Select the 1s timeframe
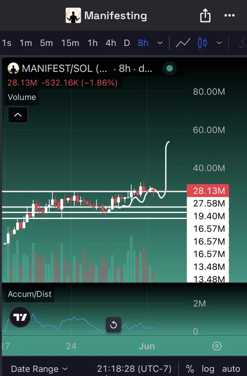The height and width of the screenshot is (376, 247). point(7,43)
